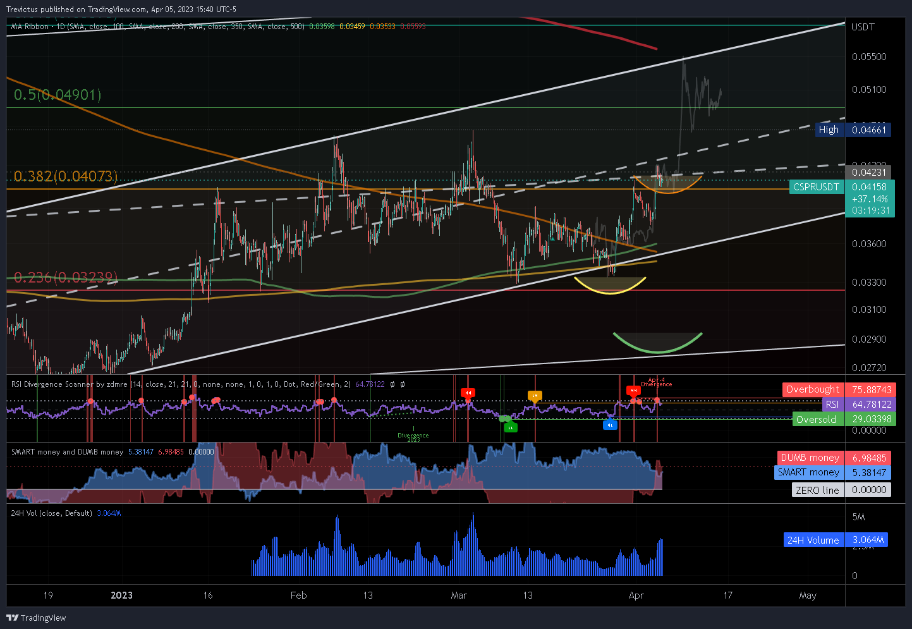The height and width of the screenshot is (629, 912).
Task: Click the 16 date label on time axis
Action: 208,595
